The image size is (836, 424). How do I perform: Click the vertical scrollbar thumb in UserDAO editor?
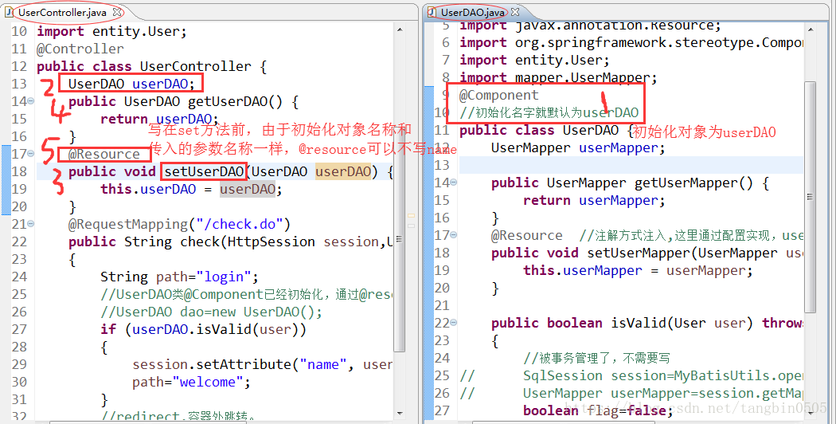[810, 197]
